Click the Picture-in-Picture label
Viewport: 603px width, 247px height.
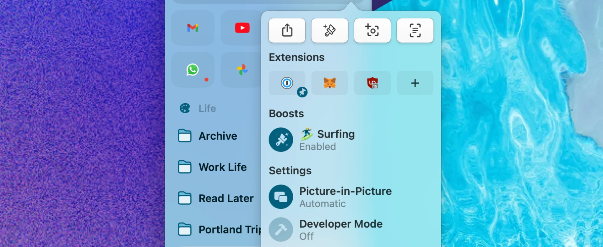pos(345,191)
